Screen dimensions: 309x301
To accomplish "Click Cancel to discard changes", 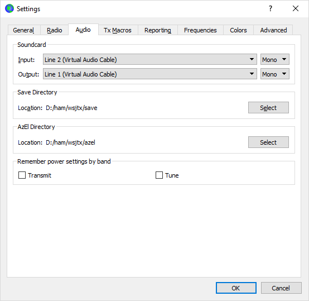I will pos(281,288).
